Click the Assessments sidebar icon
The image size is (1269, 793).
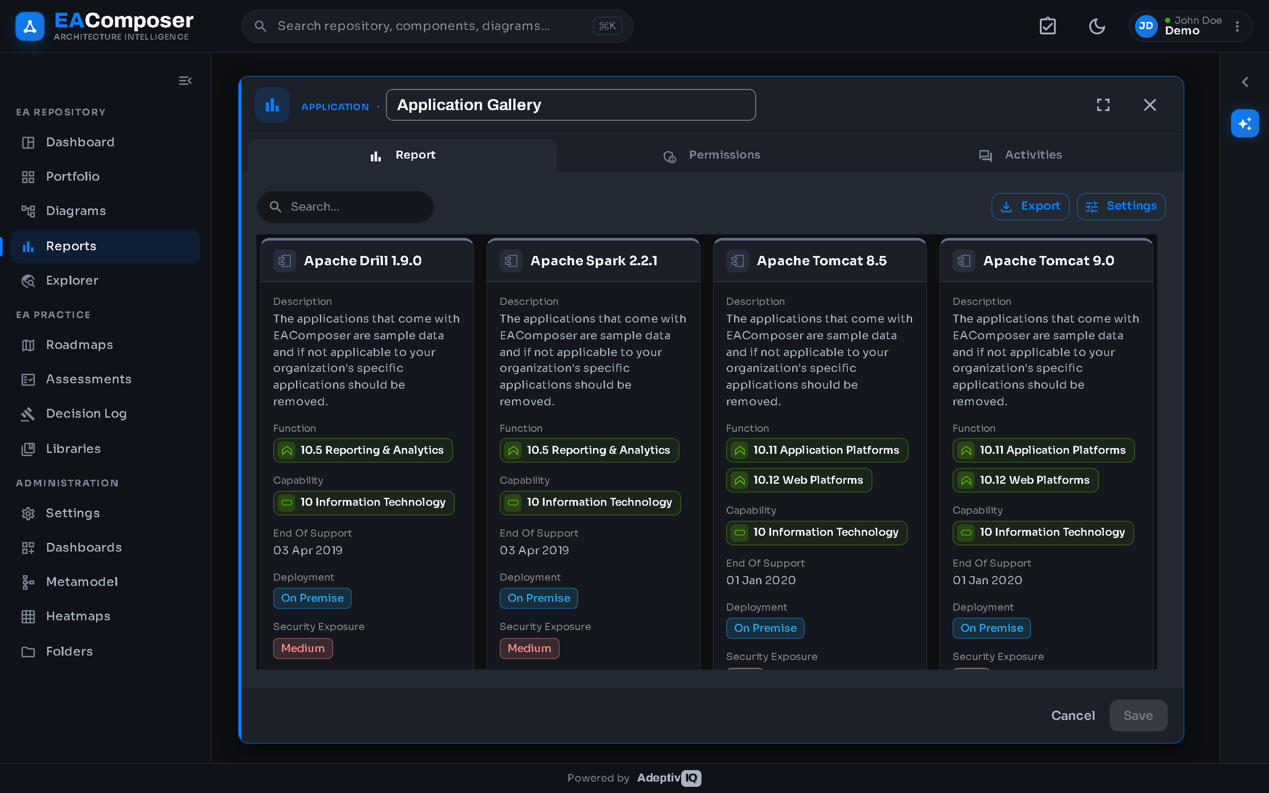(28, 380)
